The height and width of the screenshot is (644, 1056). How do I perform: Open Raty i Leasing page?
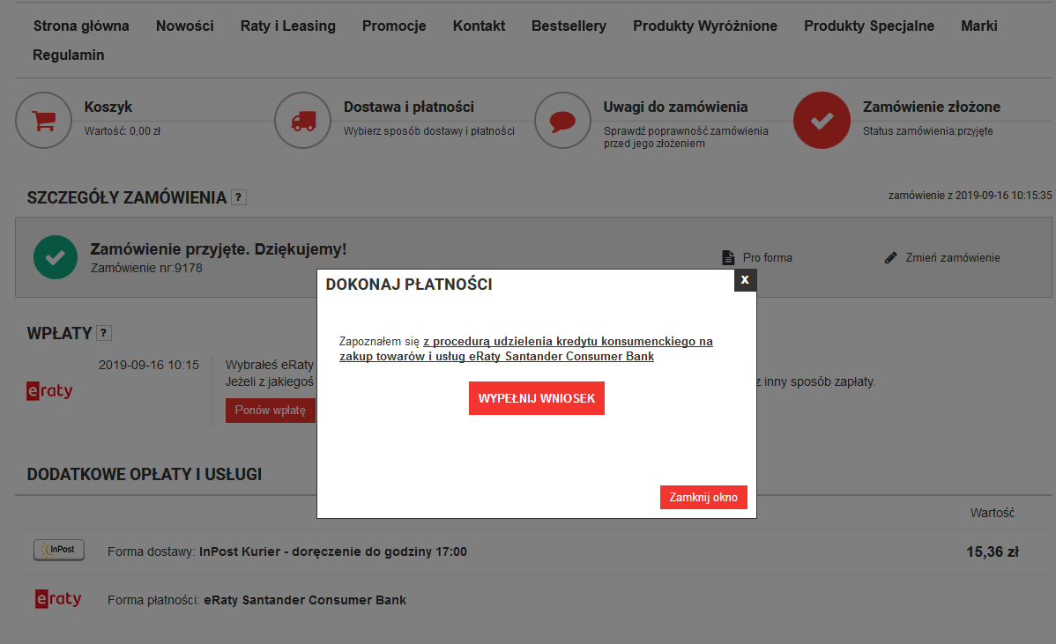287,26
